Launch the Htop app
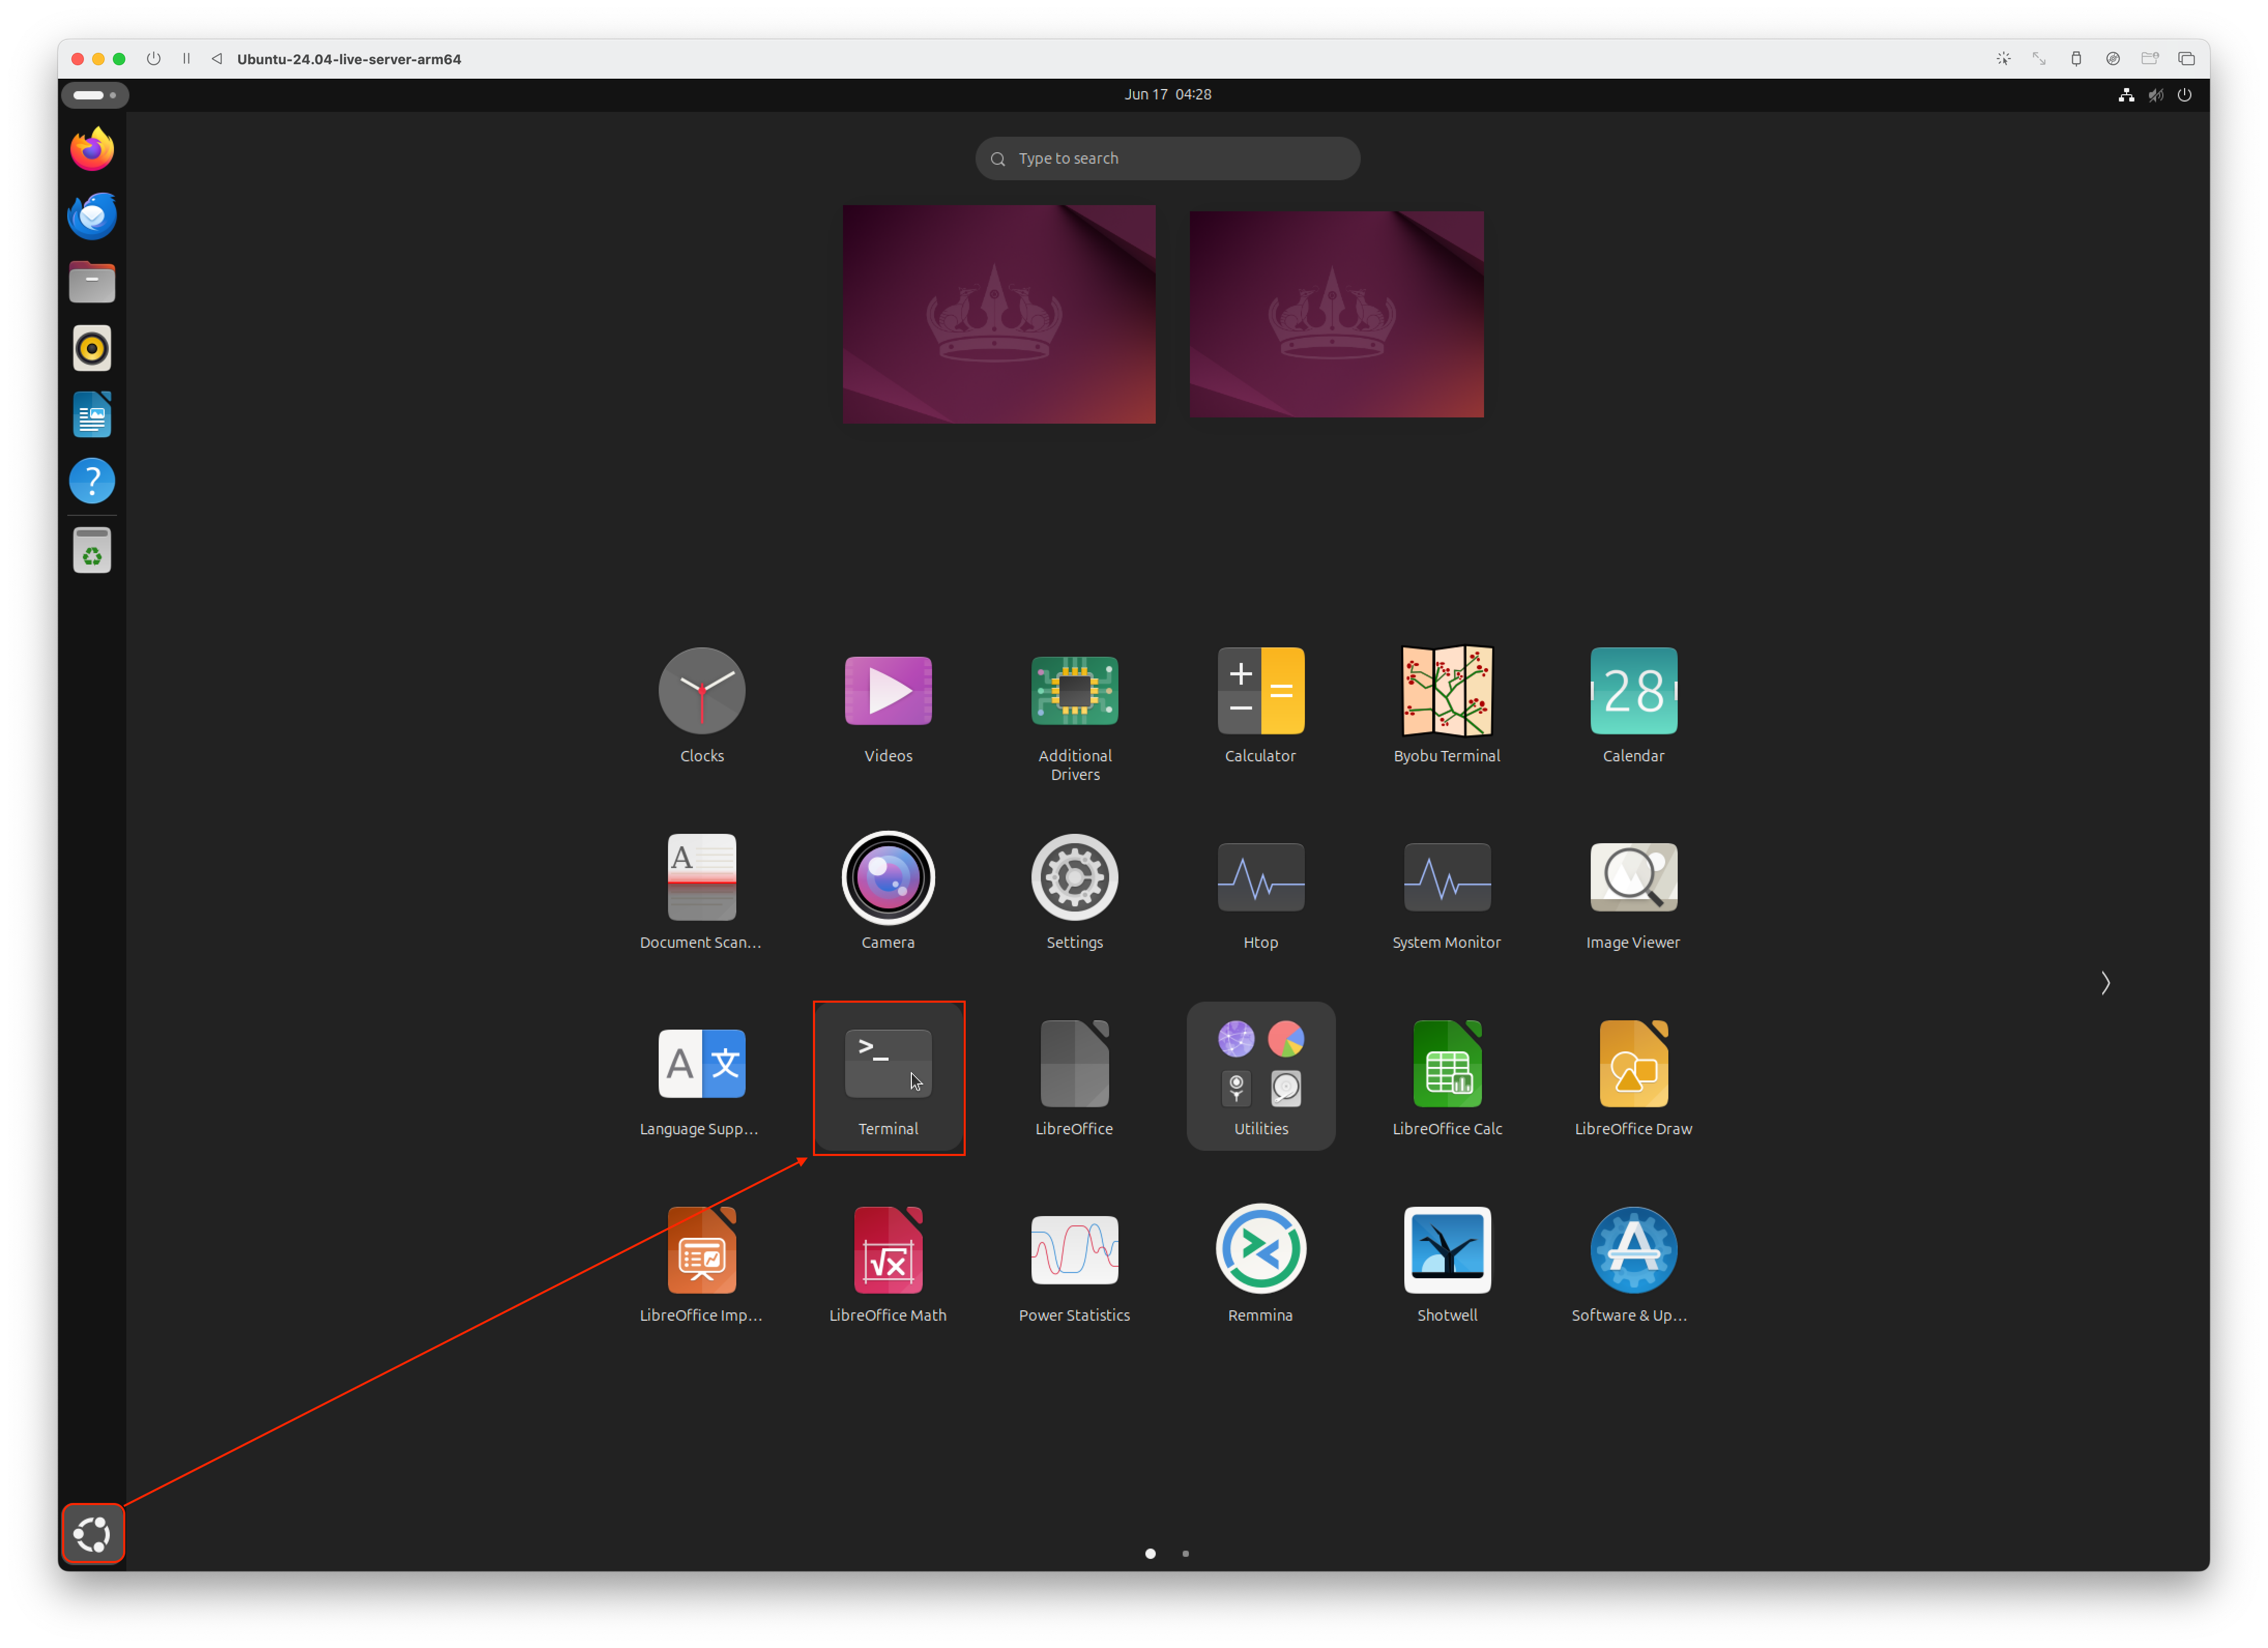The height and width of the screenshot is (1648, 2268). coord(1260,878)
